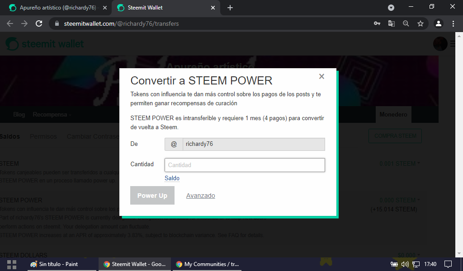Image resolution: width=463 pixels, height=271 pixels.
Task: Expand the 0.000 STEEM power dropdown
Action: (400, 200)
